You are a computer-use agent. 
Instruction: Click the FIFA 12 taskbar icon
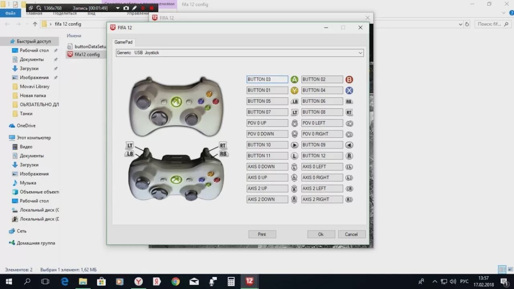click(249, 281)
